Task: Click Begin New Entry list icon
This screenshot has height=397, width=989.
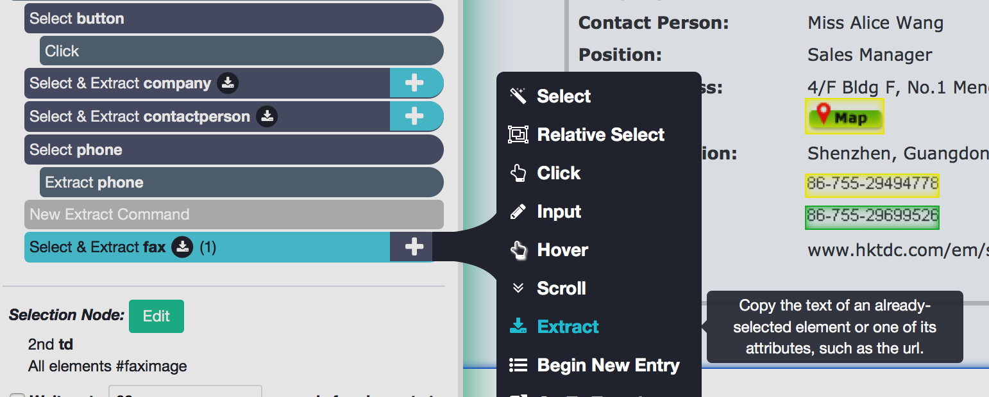Action: (518, 365)
